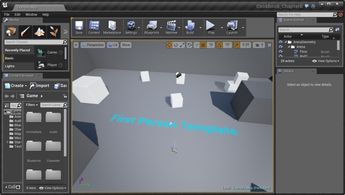Click the Import button
The width and height of the screenshot is (345, 195).
click(x=40, y=86)
